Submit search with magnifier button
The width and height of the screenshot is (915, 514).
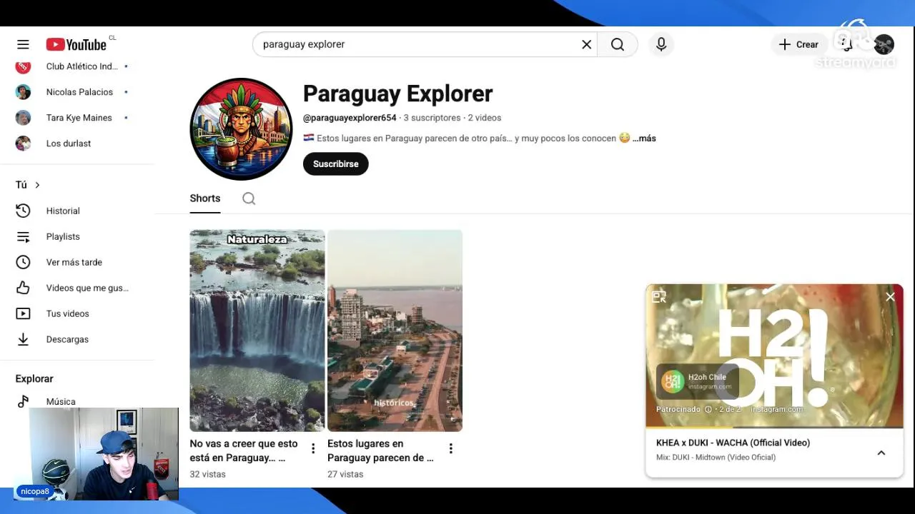[x=618, y=44]
